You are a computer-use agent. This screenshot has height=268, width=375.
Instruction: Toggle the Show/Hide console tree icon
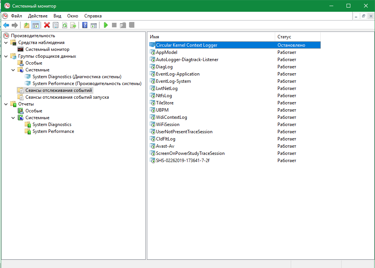(x=35, y=25)
